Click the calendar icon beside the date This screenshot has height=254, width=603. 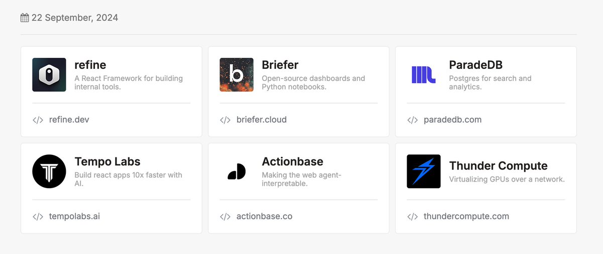(x=25, y=18)
